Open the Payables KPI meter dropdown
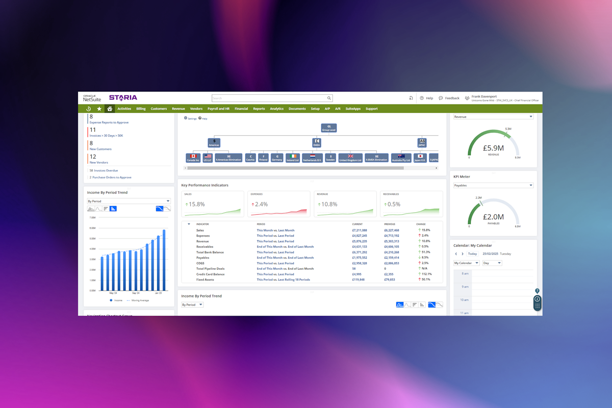612x408 pixels. (x=493, y=186)
